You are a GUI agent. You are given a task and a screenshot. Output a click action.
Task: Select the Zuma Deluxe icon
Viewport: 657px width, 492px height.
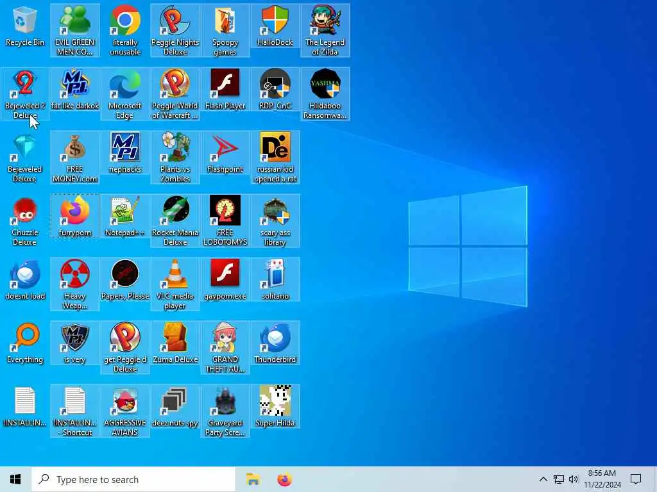pos(175,343)
